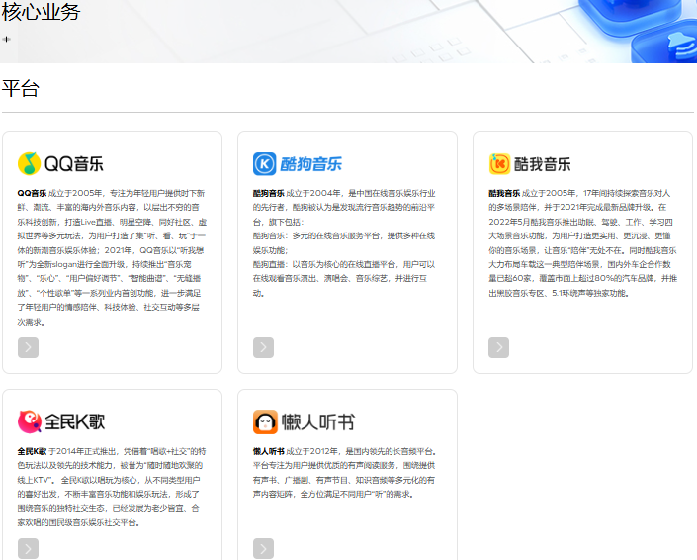The width and height of the screenshot is (697, 560).
Task: Click the 全民K歌 pink logo icon
Action: click(30, 421)
